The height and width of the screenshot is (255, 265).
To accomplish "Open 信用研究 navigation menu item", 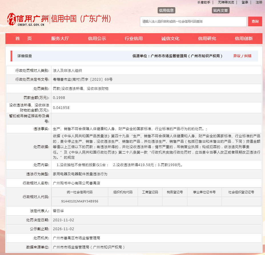I will coord(207,39).
